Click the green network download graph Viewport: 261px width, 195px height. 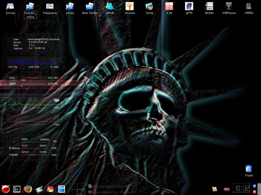[x=33, y=102]
